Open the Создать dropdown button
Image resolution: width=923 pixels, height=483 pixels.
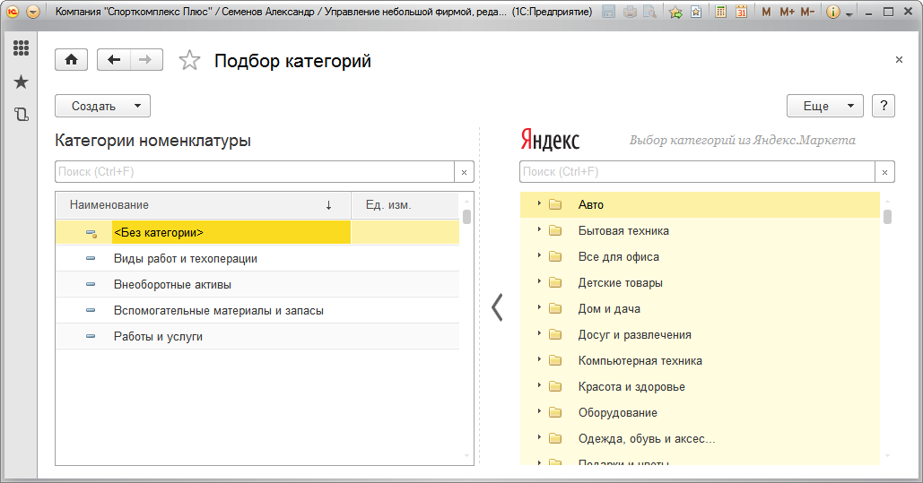tap(102, 106)
